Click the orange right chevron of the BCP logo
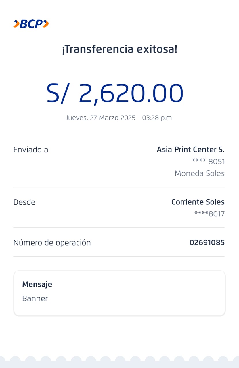 (x=46, y=24)
